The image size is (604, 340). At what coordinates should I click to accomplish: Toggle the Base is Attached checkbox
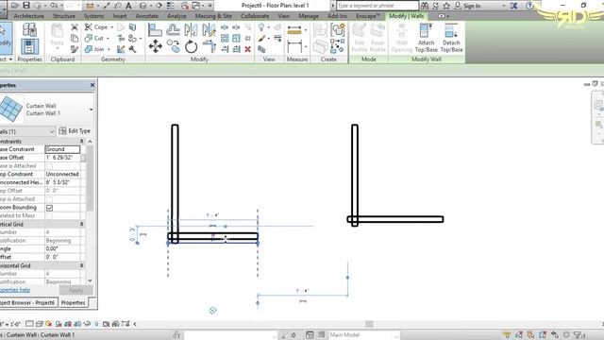pos(49,166)
